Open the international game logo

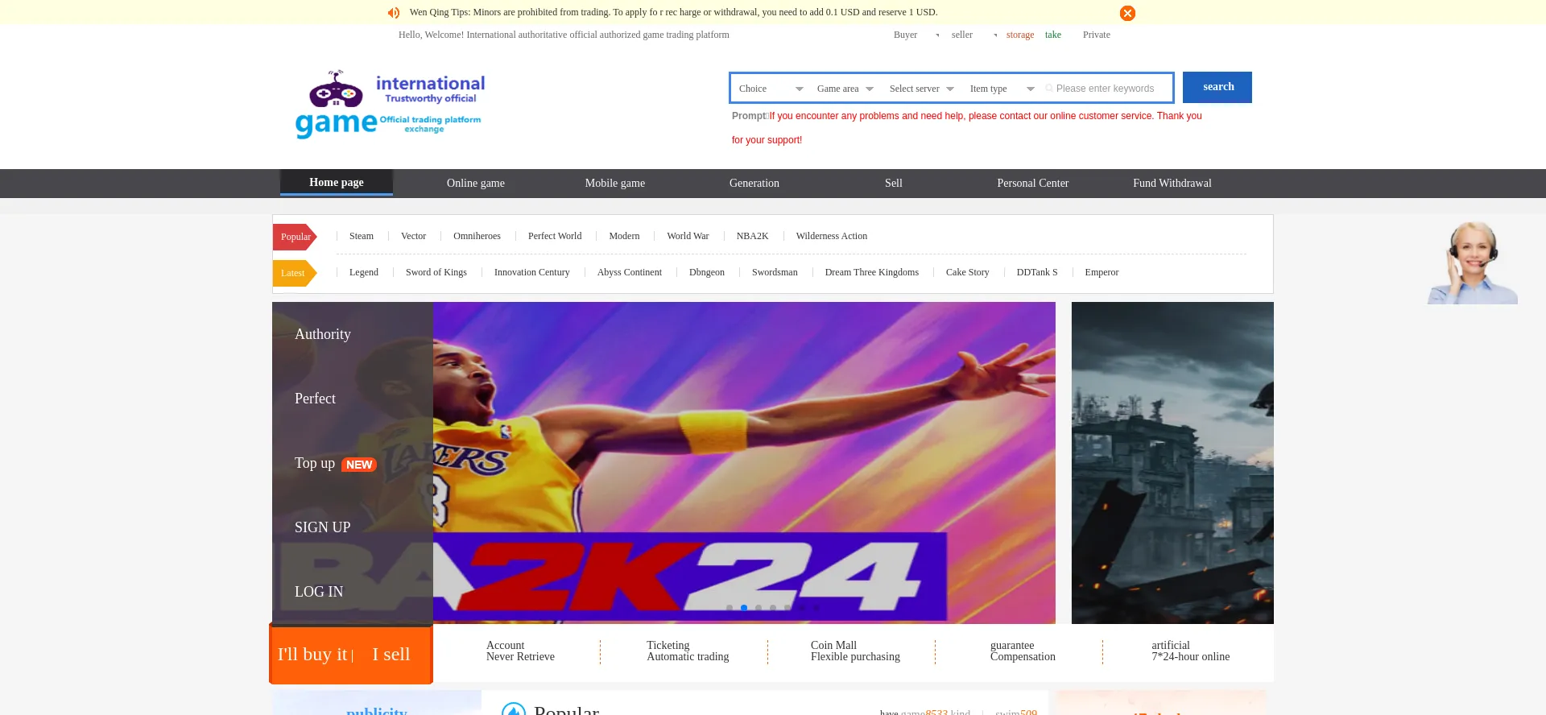click(x=390, y=105)
